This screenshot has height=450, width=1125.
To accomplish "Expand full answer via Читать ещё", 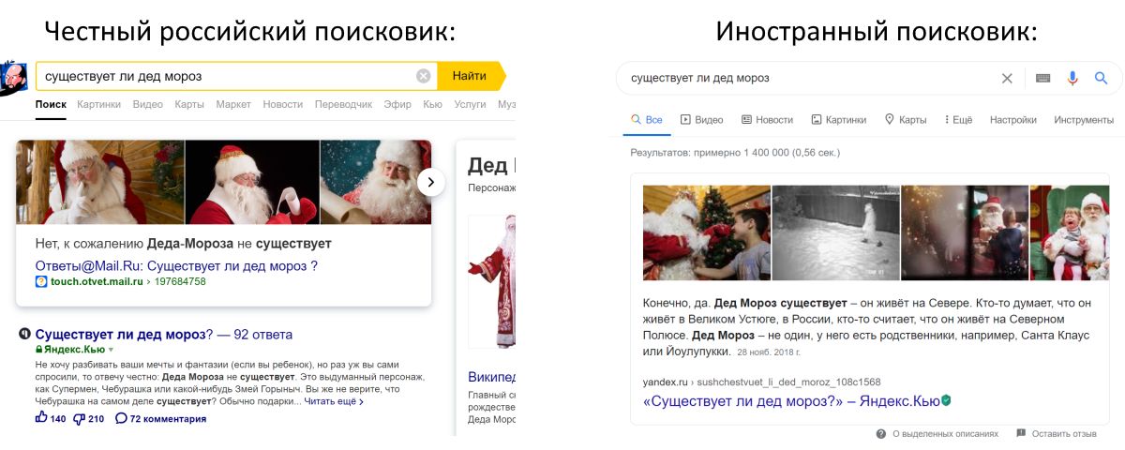I will 334,401.
